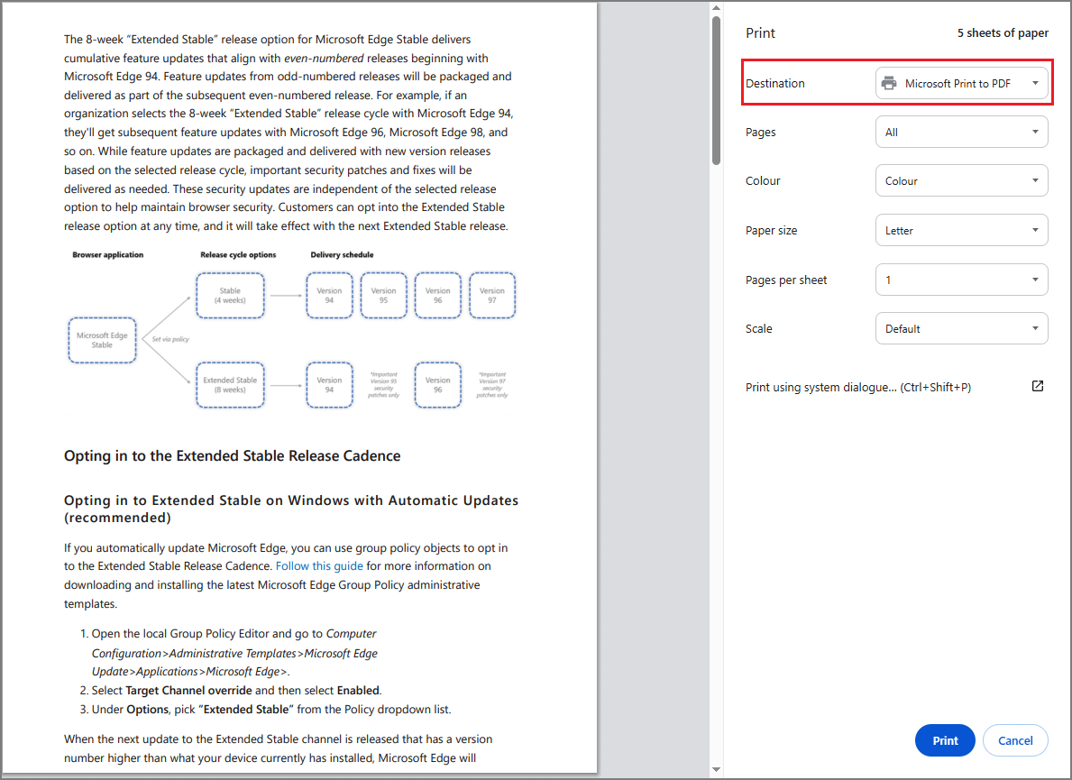Click the 'Colour' label text
Image resolution: width=1072 pixels, height=780 pixels.
click(x=763, y=180)
